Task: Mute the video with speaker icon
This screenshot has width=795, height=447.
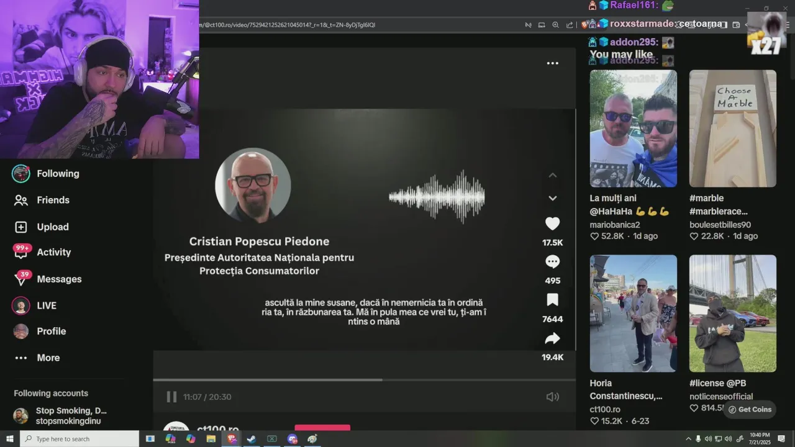Action: (x=552, y=397)
